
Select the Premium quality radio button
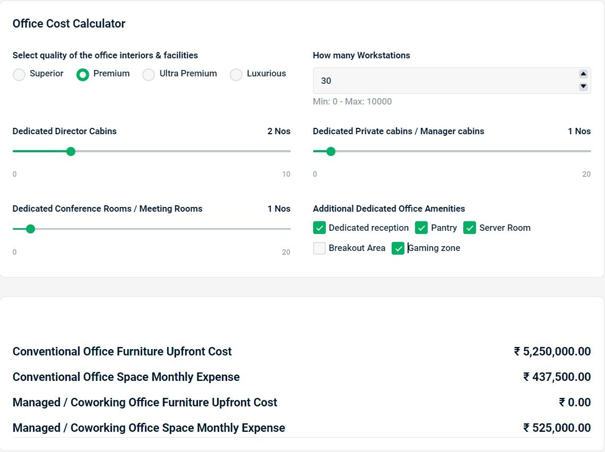tap(83, 75)
